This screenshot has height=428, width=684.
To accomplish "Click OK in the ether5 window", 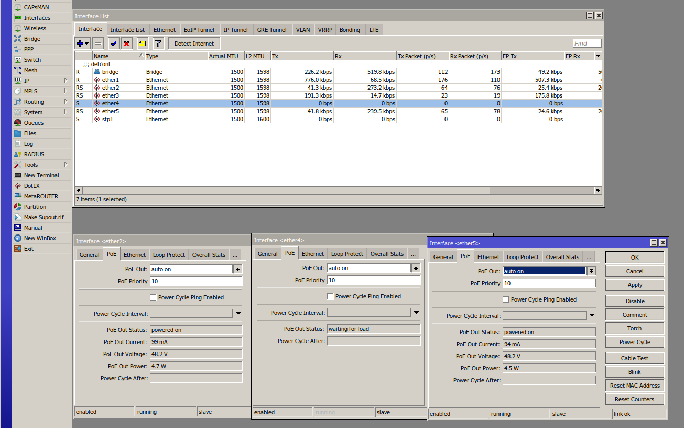I will pos(635,258).
